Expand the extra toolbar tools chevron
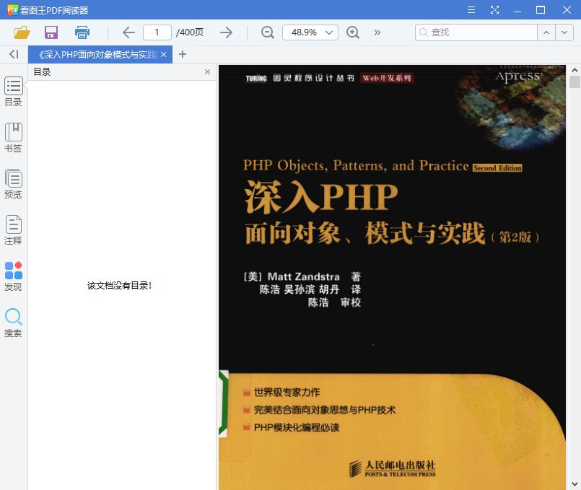The image size is (581, 490). (377, 32)
